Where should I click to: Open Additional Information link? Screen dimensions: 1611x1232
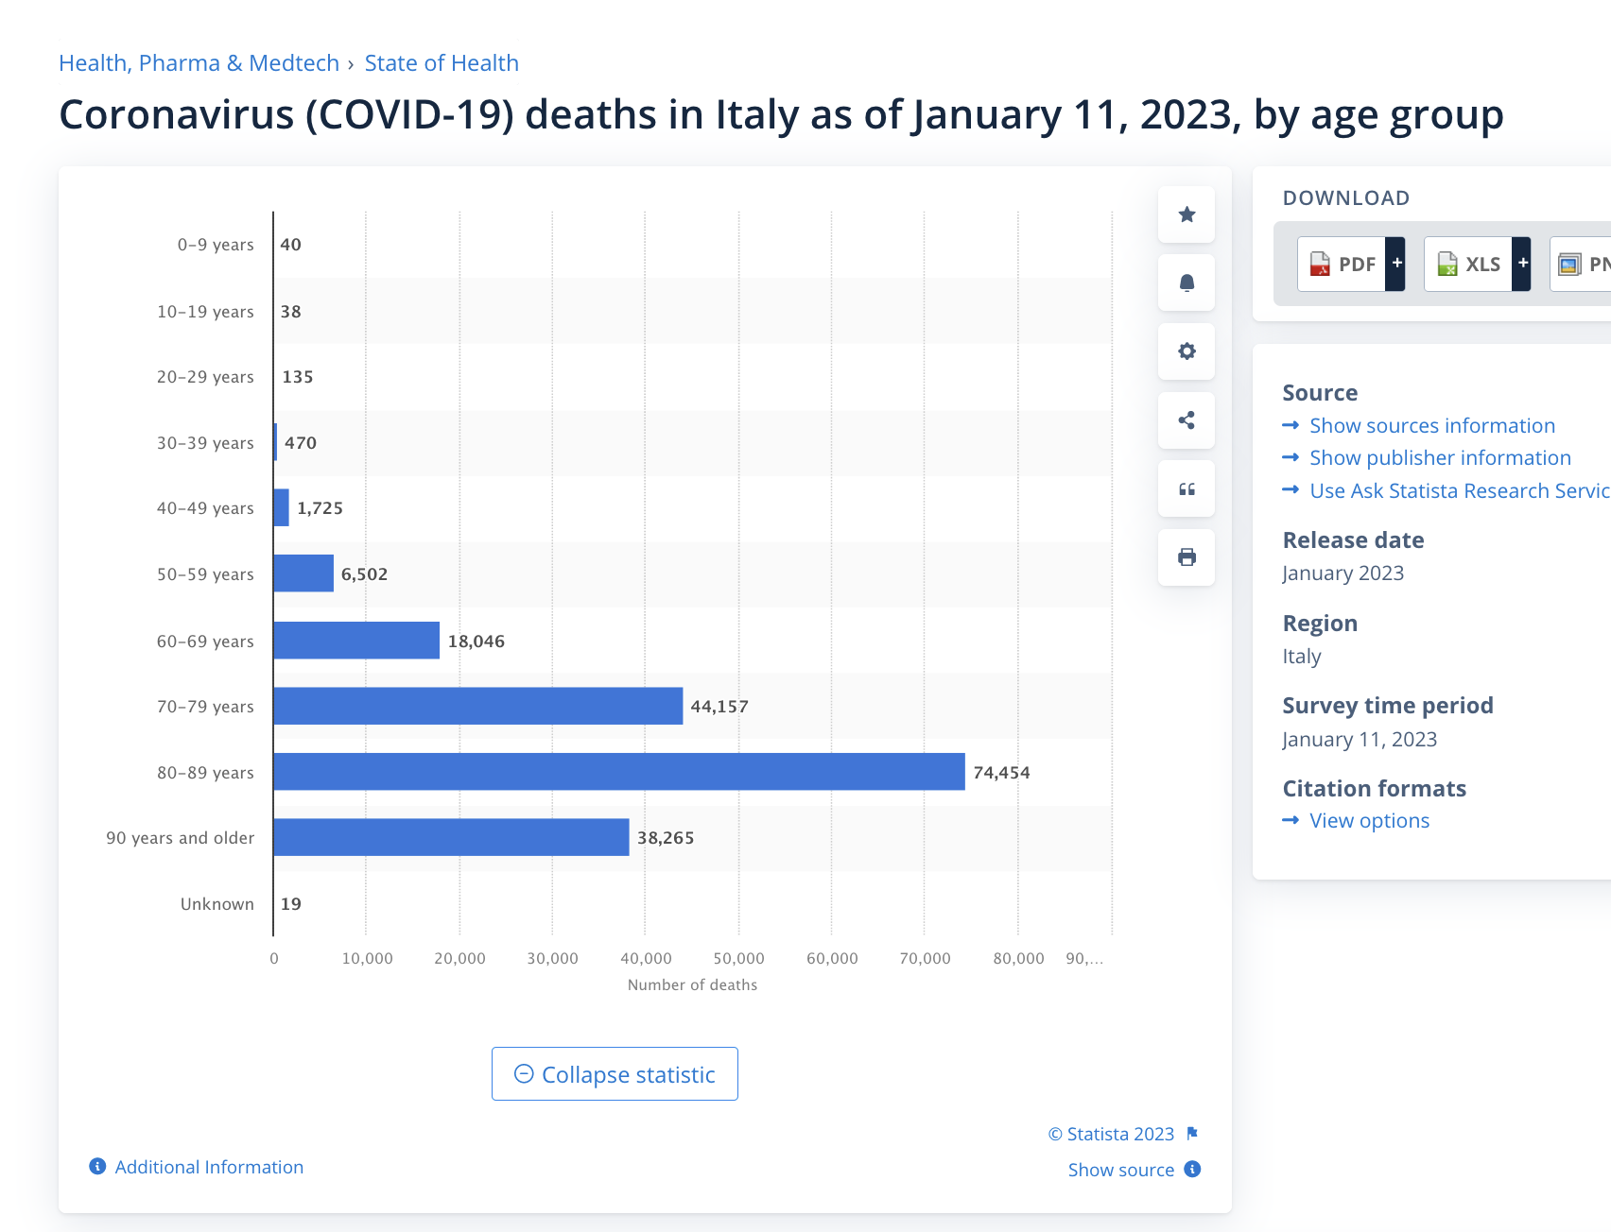click(x=209, y=1167)
